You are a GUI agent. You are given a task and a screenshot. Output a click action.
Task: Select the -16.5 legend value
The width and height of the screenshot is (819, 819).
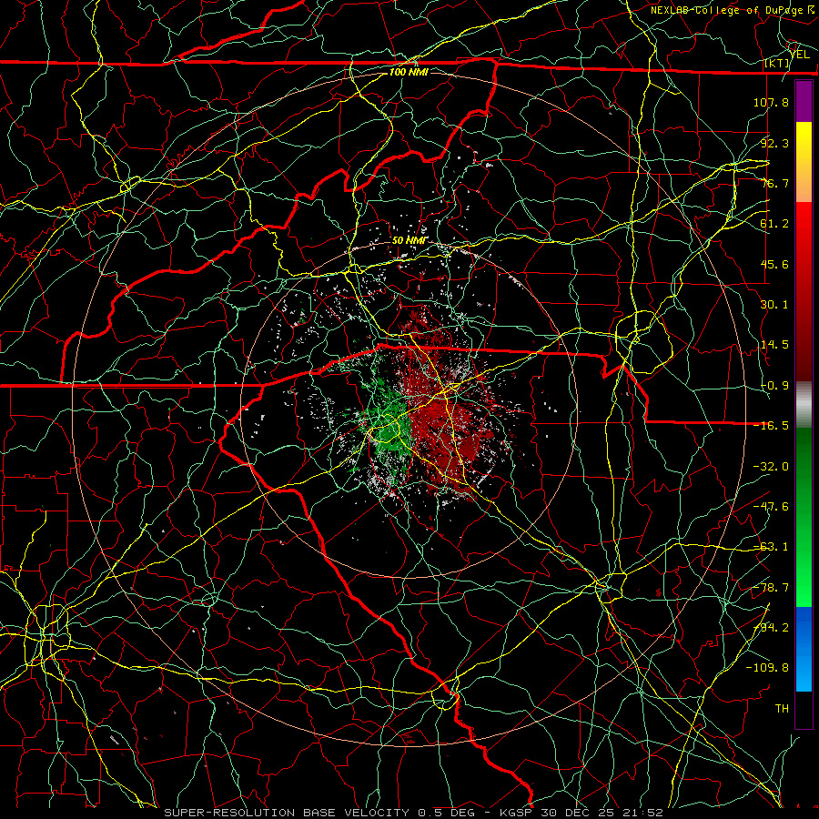pyautogui.click(x=771, y=426)
